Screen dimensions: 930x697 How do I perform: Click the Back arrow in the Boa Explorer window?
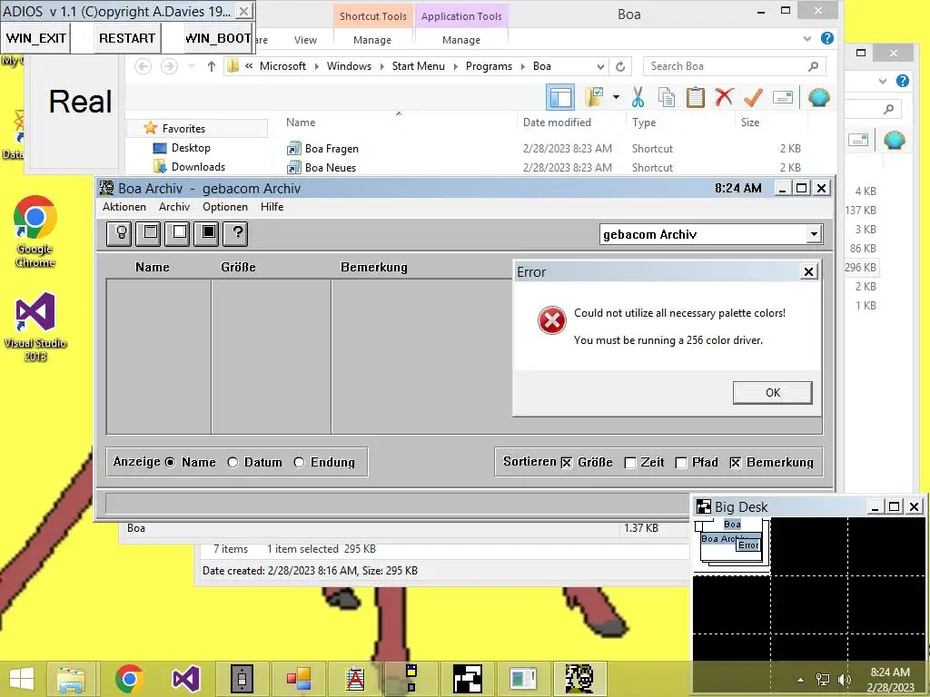tap(143, 66)
